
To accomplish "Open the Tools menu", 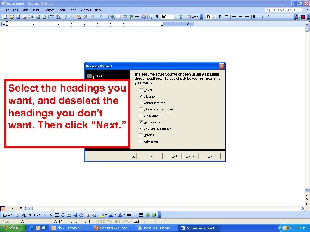I will click(x=62, y=10).
